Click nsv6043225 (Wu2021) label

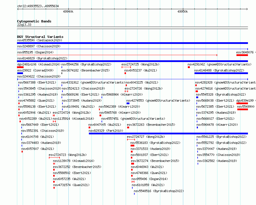[142, 82]
